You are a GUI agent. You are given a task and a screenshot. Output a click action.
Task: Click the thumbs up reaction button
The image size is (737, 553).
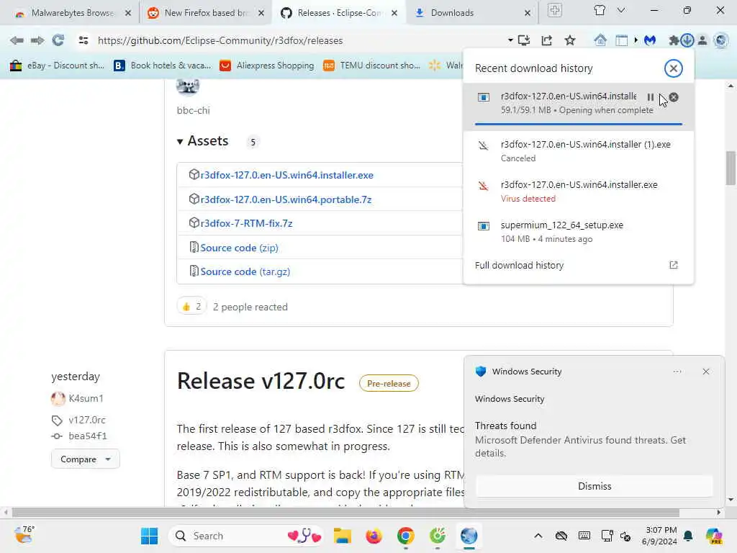(191, 307)
